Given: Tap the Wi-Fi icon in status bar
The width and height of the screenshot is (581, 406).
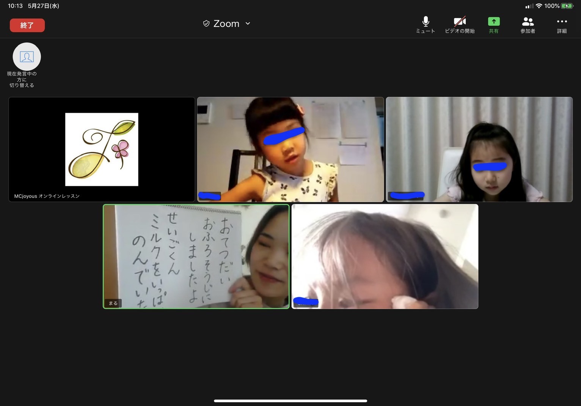Looking at the screenshot, I should point(539,6).
